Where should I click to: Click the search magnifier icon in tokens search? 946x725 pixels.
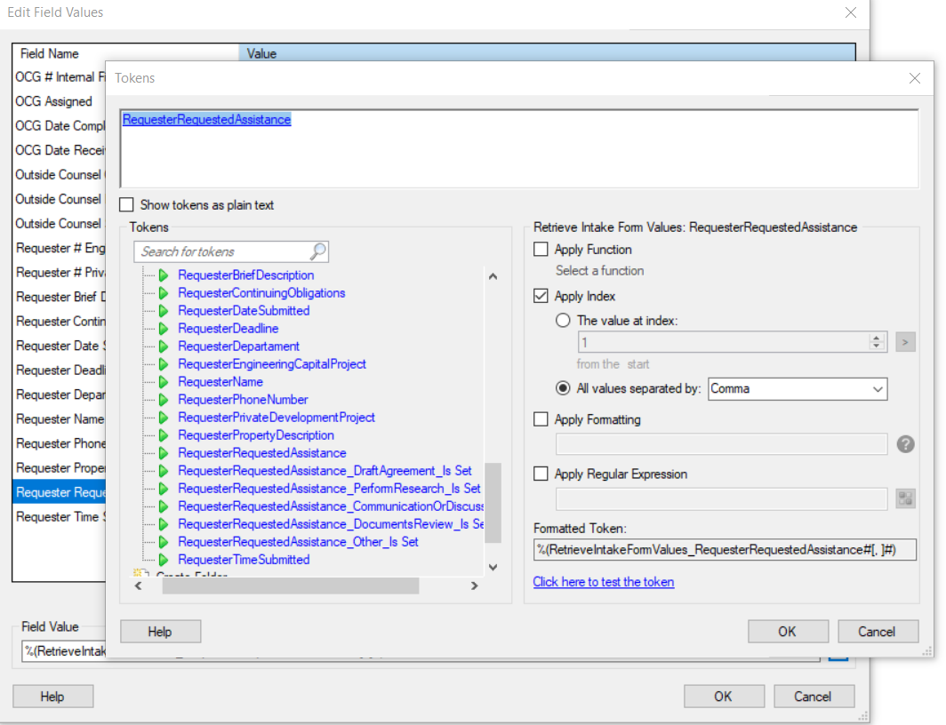[x=318, y=251]
